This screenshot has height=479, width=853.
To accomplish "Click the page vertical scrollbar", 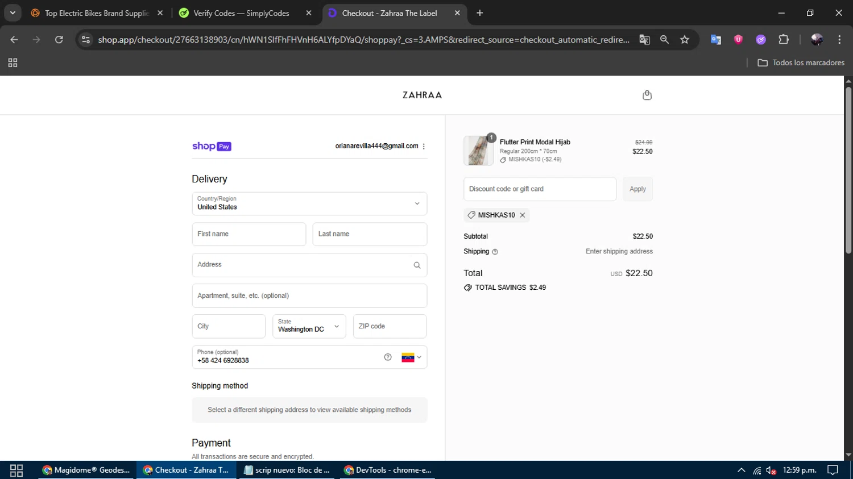I will [x=848, y=170].
